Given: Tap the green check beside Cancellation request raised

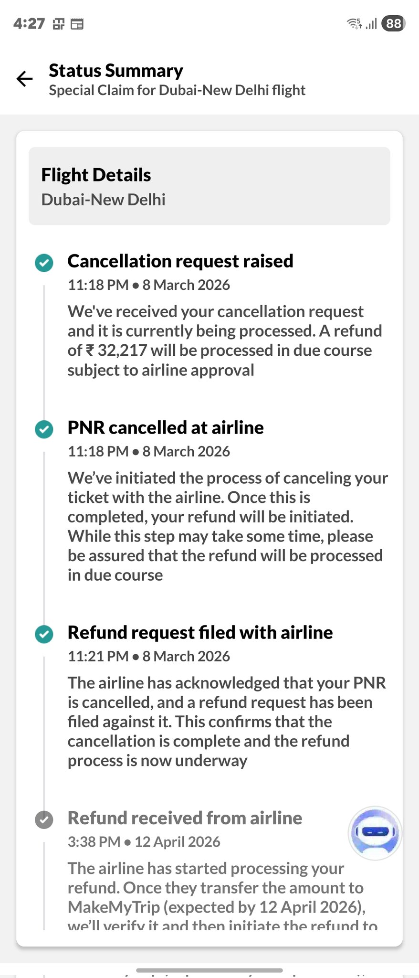Looking at the screenshot, I should click(x=44, y=263).
